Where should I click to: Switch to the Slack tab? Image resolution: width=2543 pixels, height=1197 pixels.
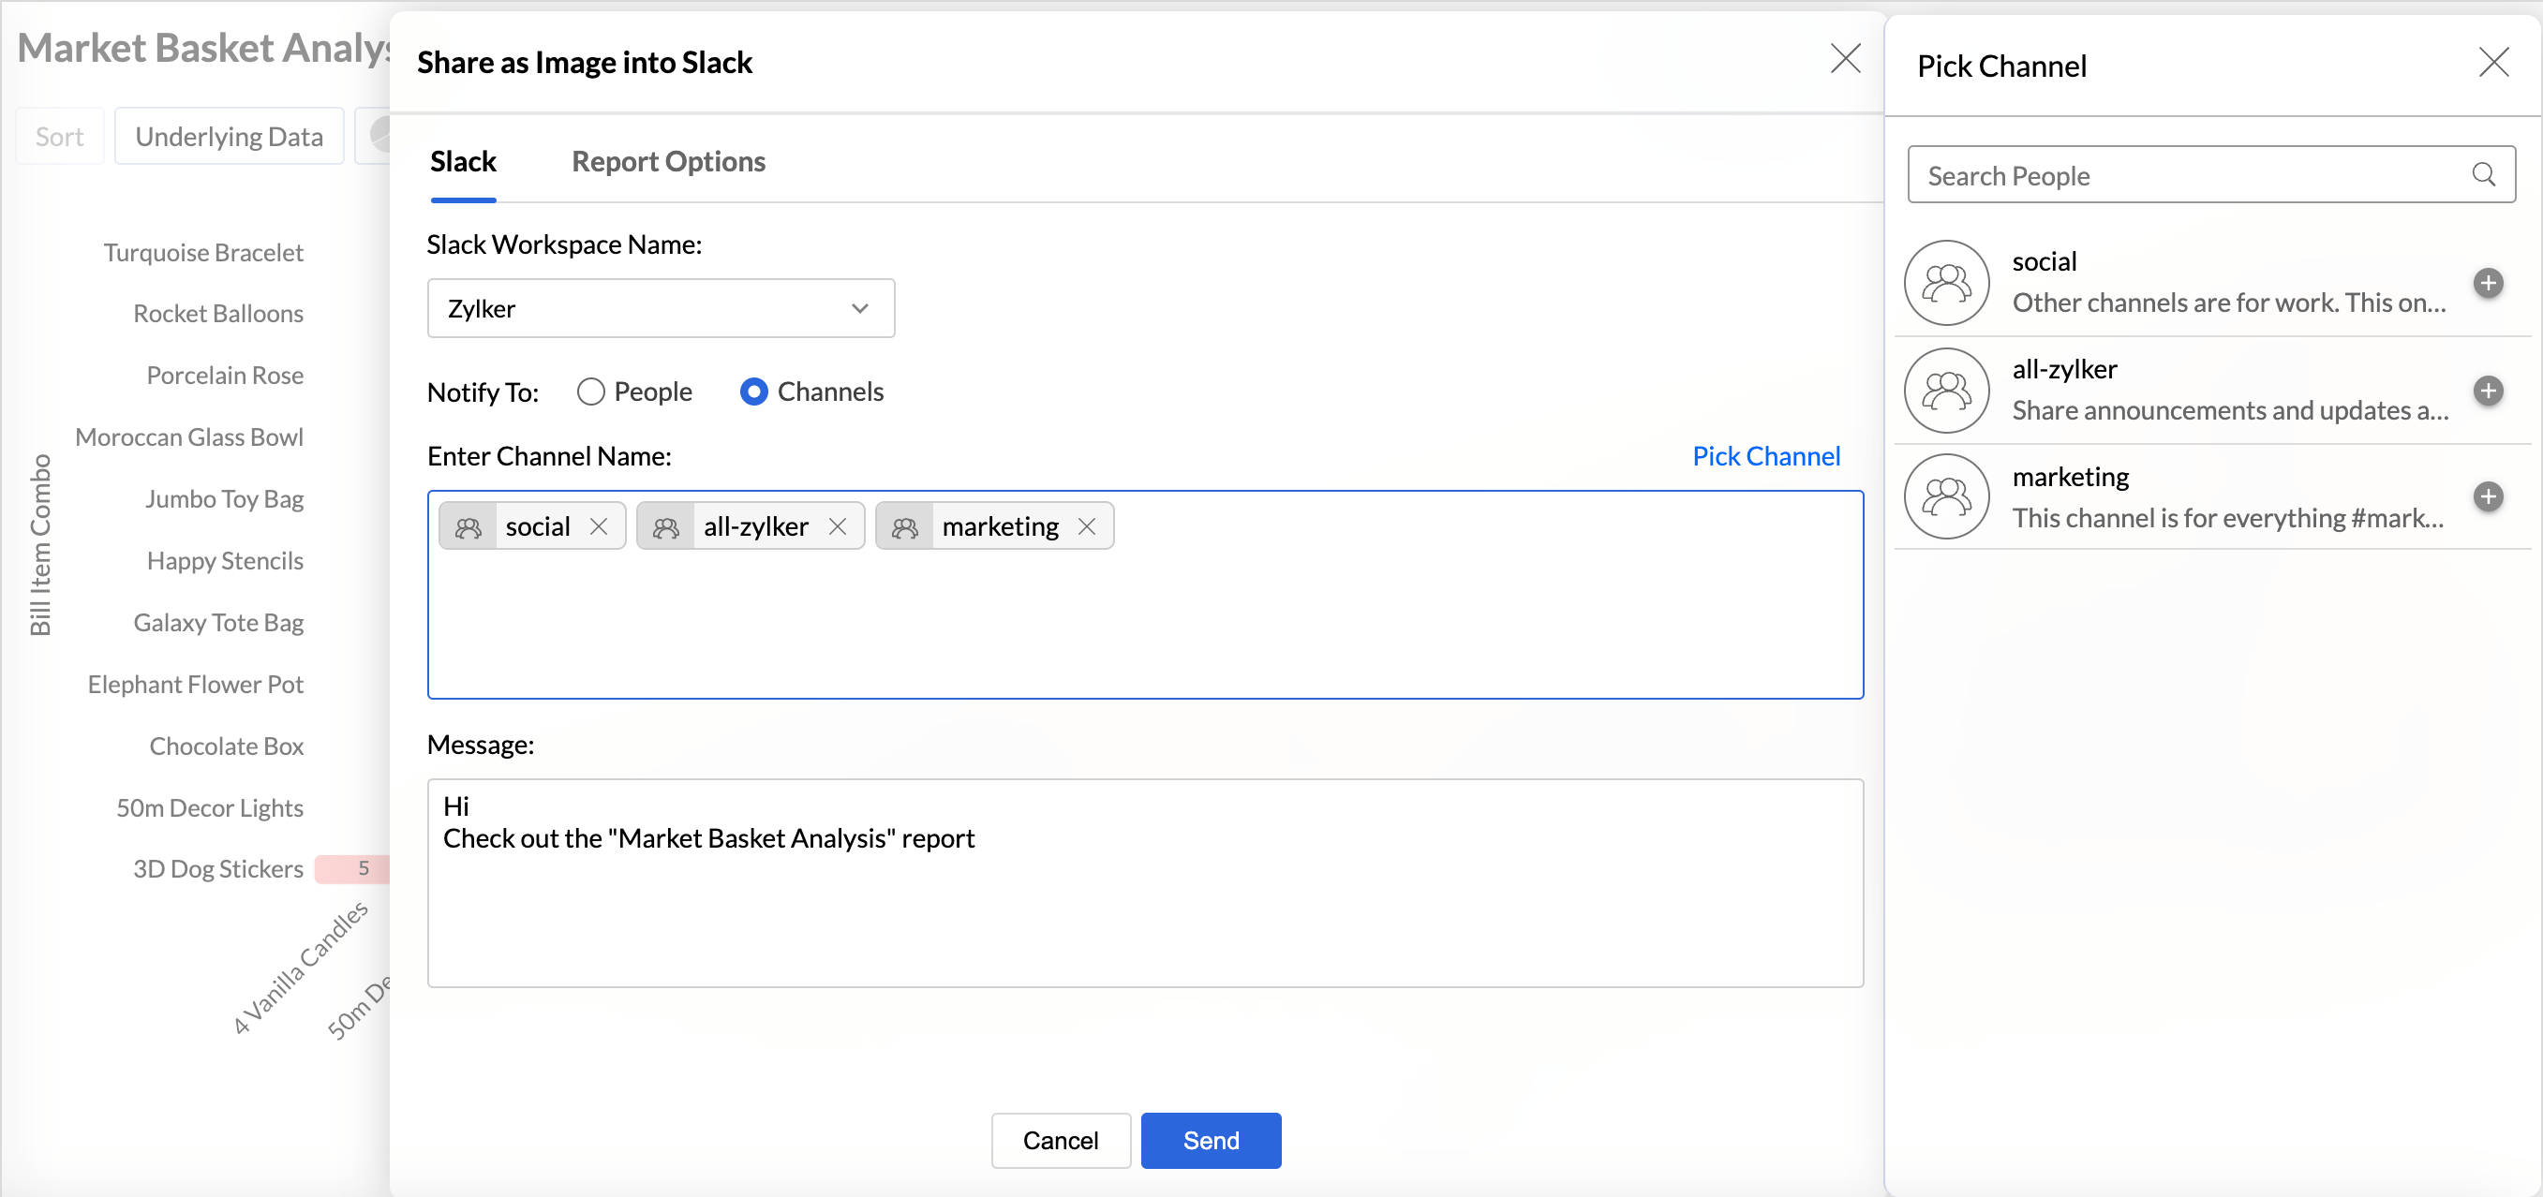463,161
